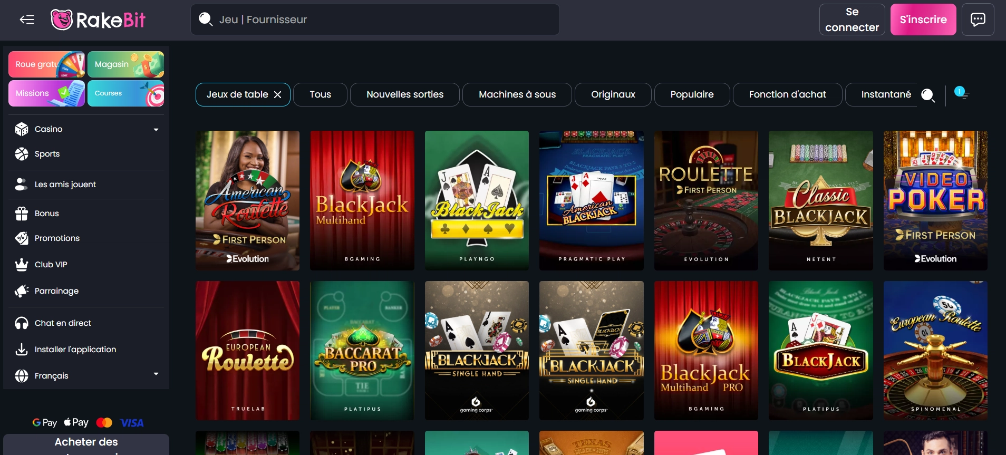Open the Installer l'application link

click(75, 350)
